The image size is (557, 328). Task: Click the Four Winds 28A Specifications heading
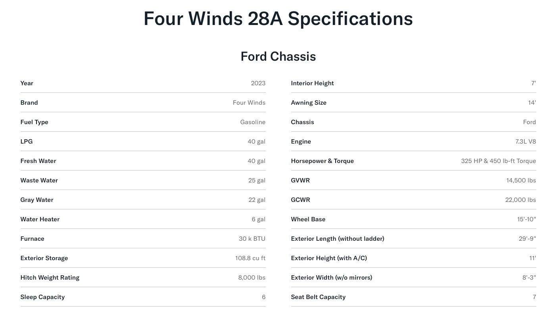pos(278,19)
